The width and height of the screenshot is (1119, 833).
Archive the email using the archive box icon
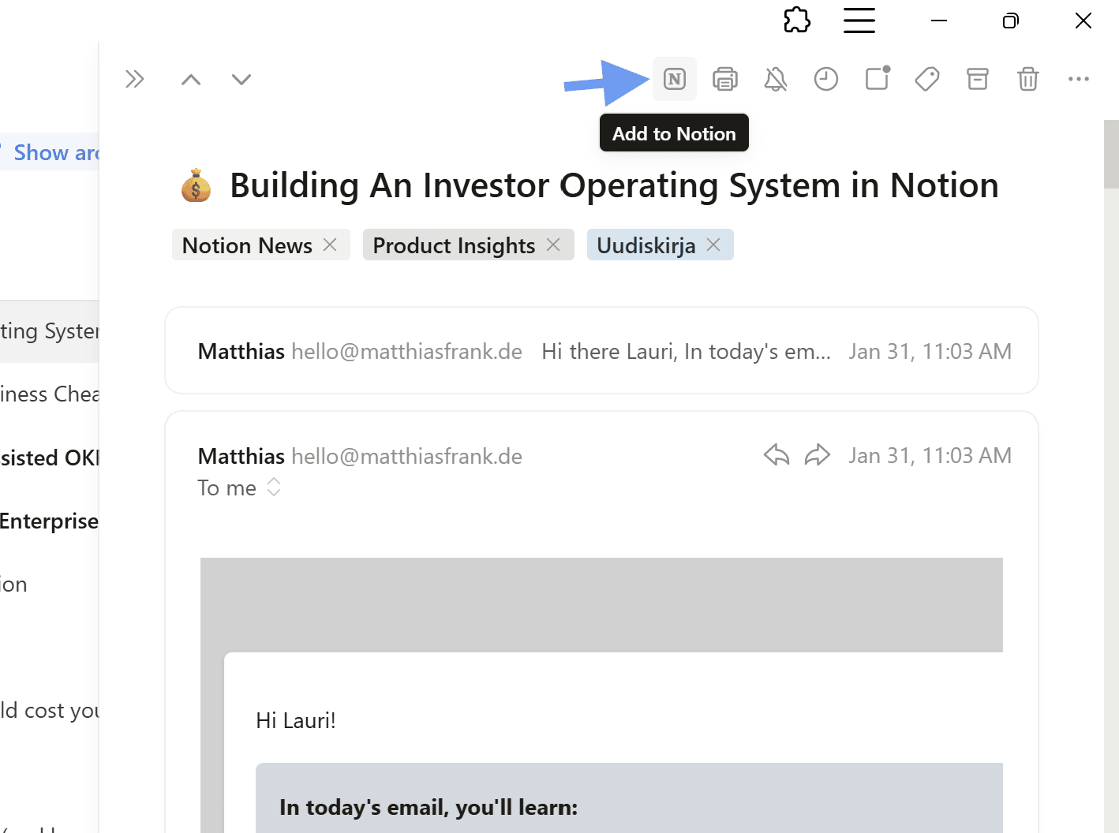978,79
